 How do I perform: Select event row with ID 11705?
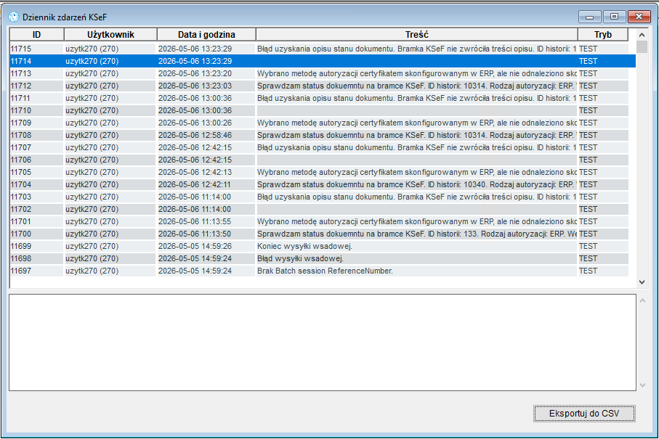[x=319, y=172]
